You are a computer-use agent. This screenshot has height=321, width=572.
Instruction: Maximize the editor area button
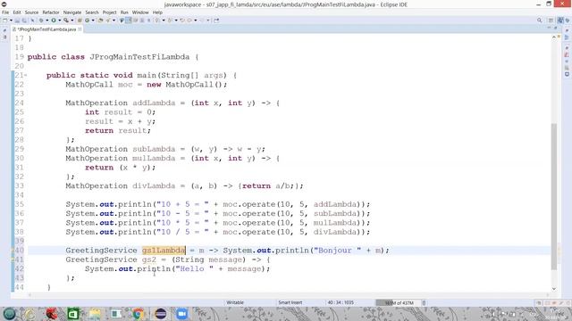click(x=556, y=28)
